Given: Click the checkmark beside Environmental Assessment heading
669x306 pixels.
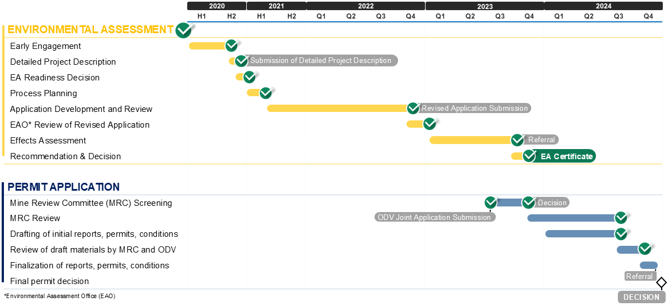Looking at the screenshot, I should pos(184,30).
